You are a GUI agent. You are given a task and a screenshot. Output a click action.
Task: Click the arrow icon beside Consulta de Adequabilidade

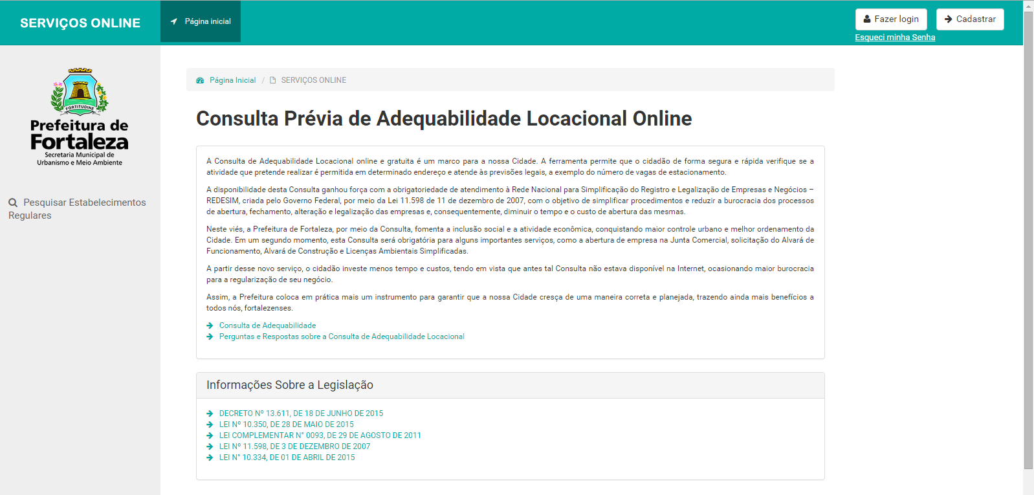tap(210, 325)
